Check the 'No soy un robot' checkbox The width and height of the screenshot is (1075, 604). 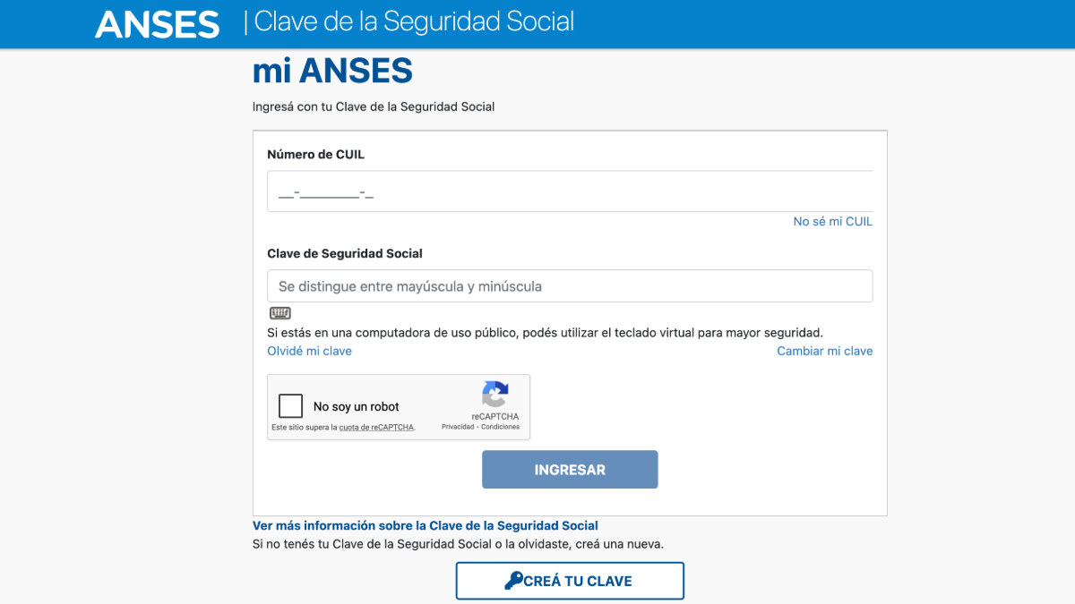pyautogui.click(x=290, y=405)
